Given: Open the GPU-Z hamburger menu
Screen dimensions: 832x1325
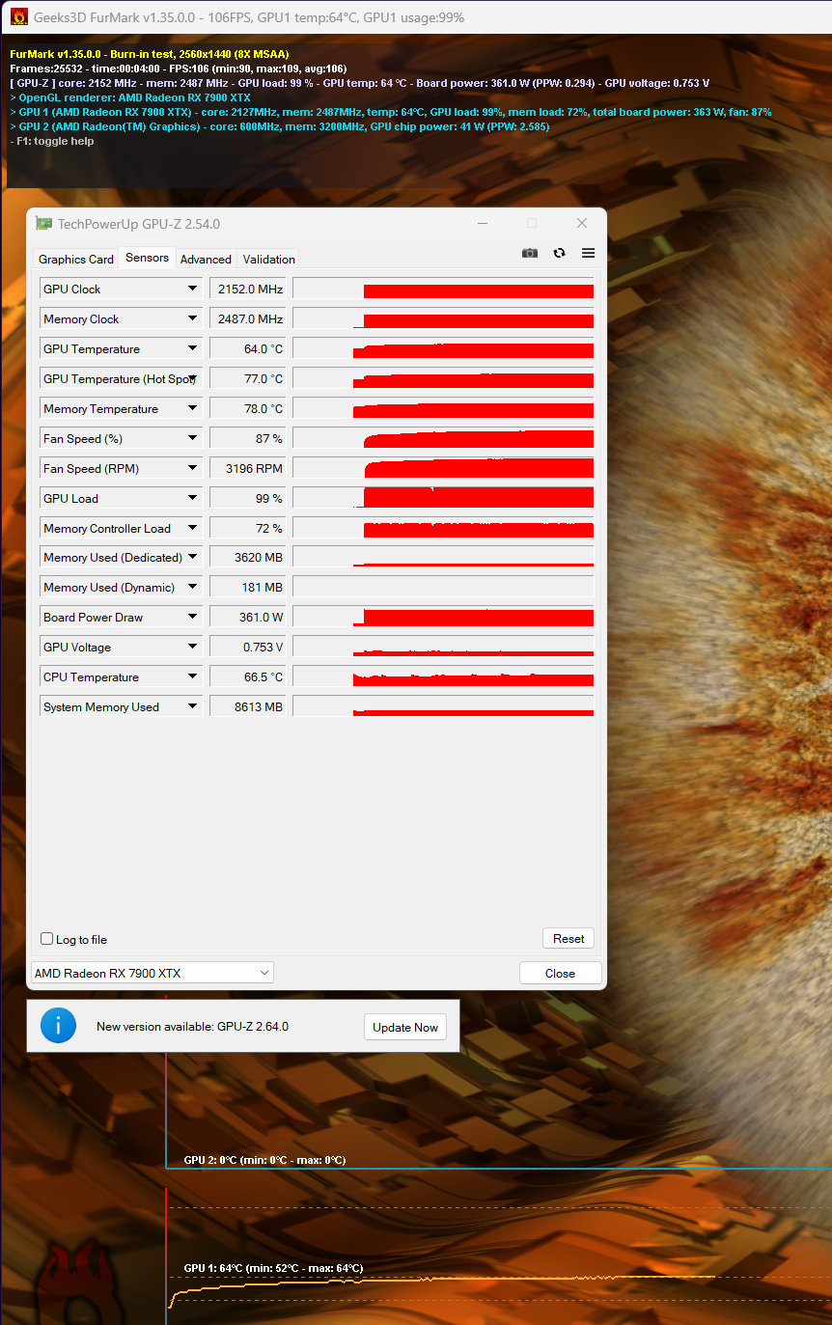Looking at the screenshot, I should click(588, 253).
